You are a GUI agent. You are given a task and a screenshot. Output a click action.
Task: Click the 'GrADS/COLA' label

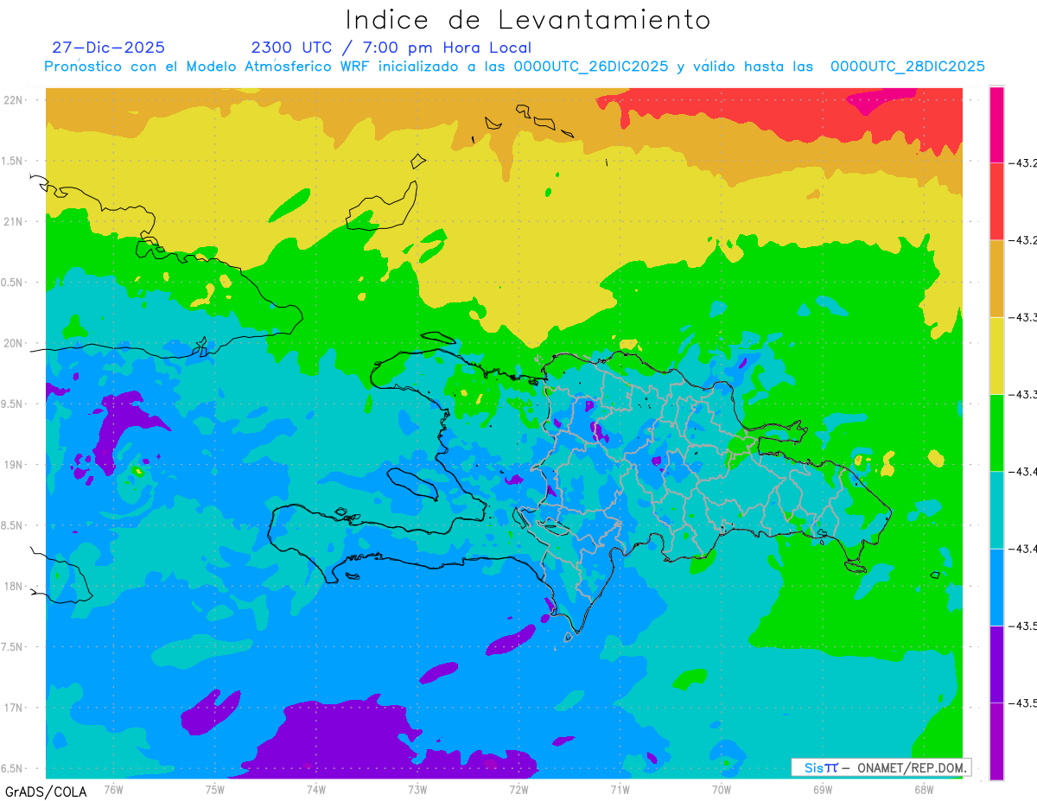point(46,791)
